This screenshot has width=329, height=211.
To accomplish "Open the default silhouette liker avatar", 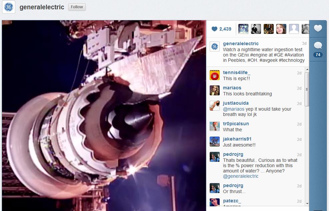I will tap(294, 29).
